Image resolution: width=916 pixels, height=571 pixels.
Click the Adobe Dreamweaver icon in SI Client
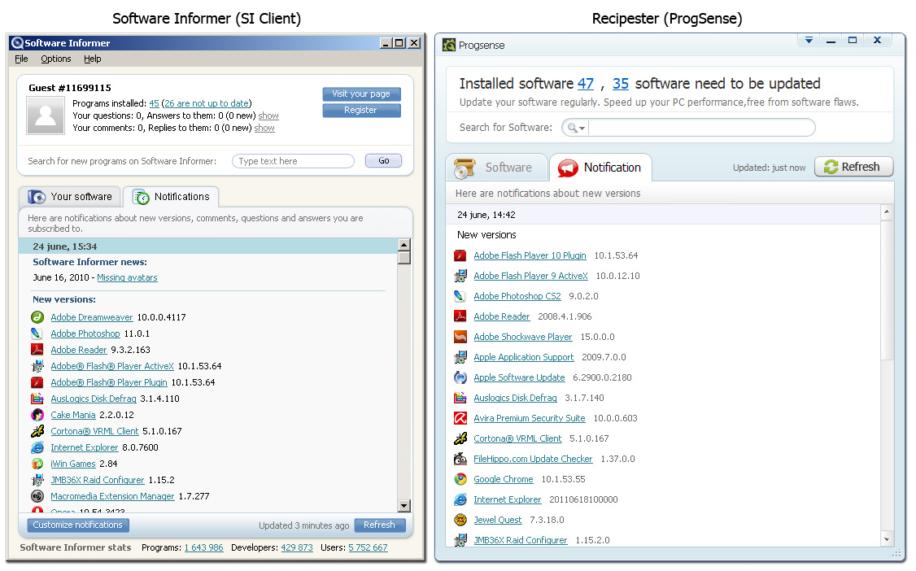tap(37, 317)
